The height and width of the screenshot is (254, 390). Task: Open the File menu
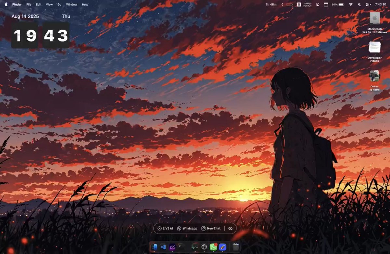click(29, 5)
